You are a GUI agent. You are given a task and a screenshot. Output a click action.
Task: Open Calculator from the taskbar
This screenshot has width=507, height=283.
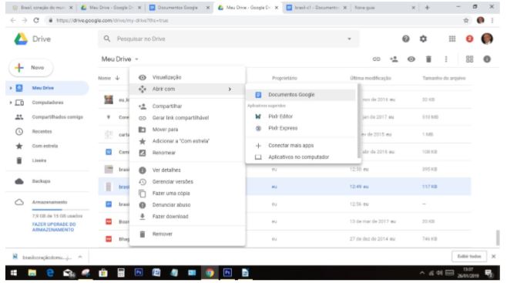click(x=121, y=273)
